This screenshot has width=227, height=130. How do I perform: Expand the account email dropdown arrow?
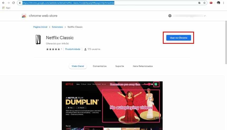pos(205,16)
